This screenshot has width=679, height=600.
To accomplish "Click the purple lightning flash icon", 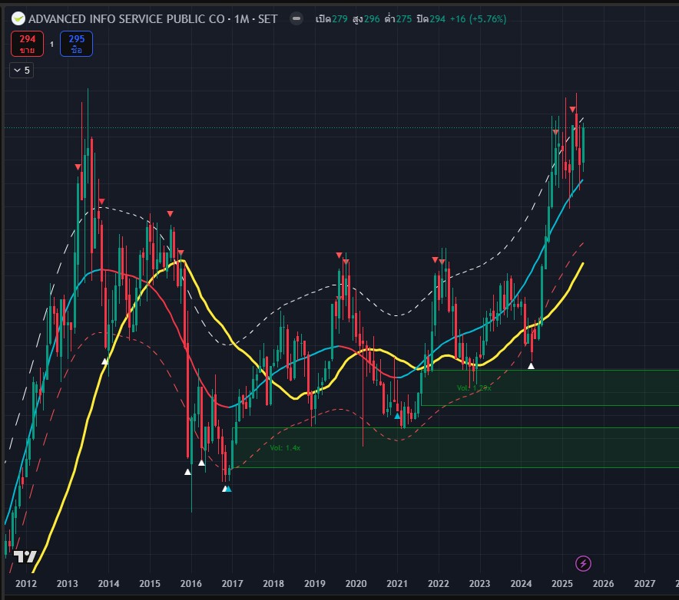I will (x=583, y=563).
